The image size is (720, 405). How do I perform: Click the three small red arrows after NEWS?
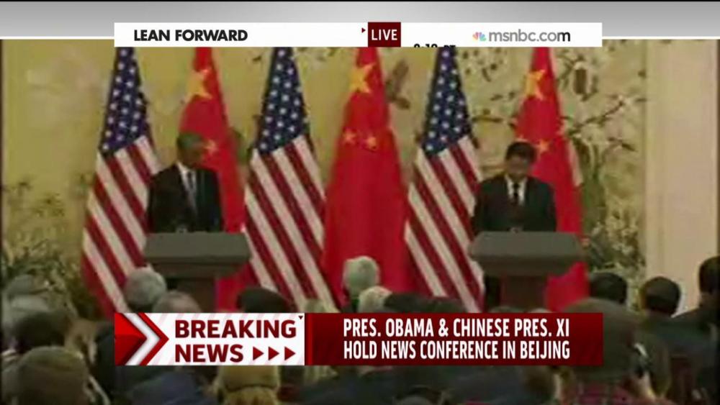(x=274, y=354)
